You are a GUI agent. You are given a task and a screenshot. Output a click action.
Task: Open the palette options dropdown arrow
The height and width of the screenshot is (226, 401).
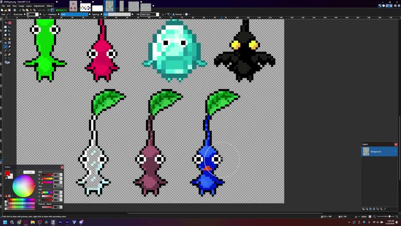click(x=12, y=196)
